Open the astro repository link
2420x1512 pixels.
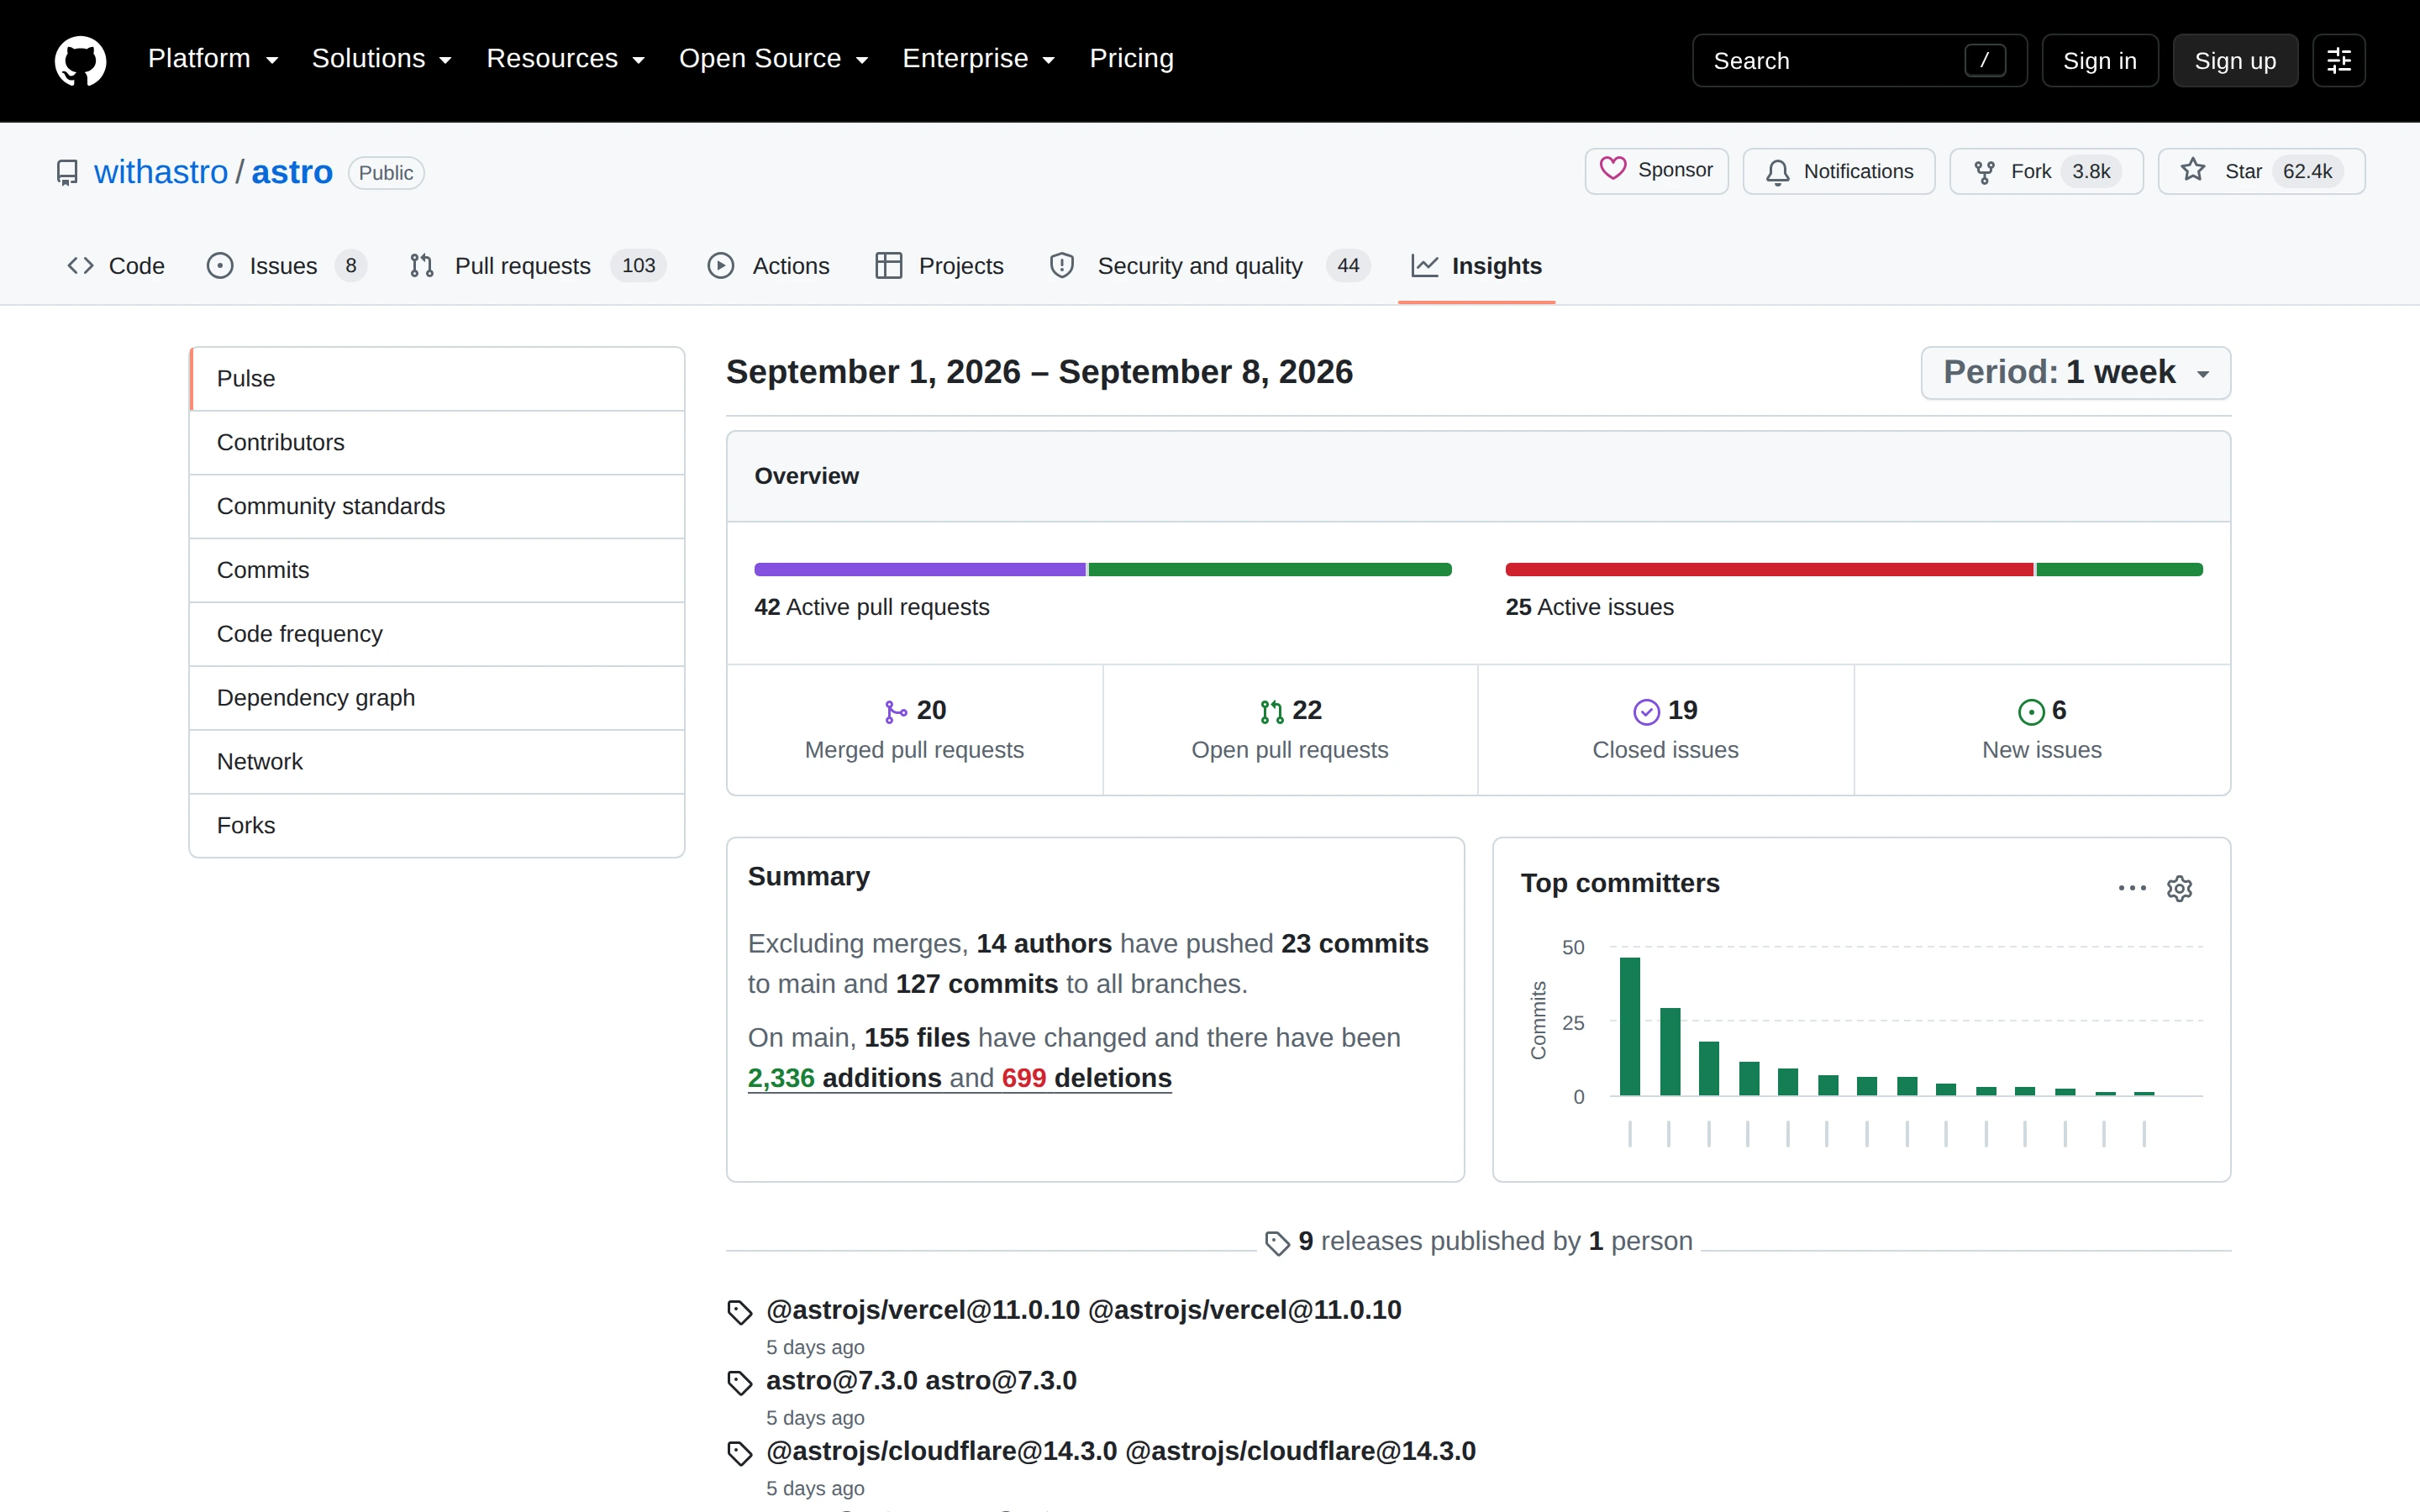point(292,172)
